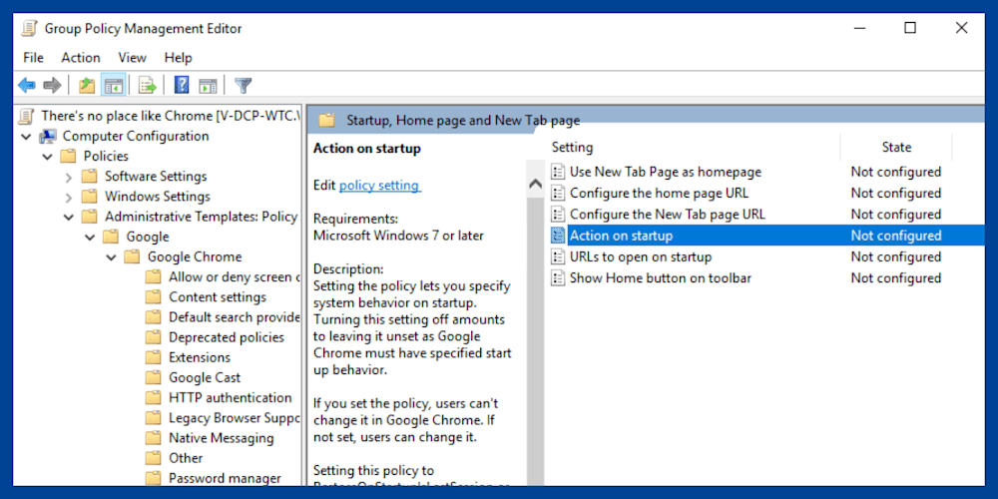
Task: Click the Back arrow toolbar icon
Action: point(27,85)
